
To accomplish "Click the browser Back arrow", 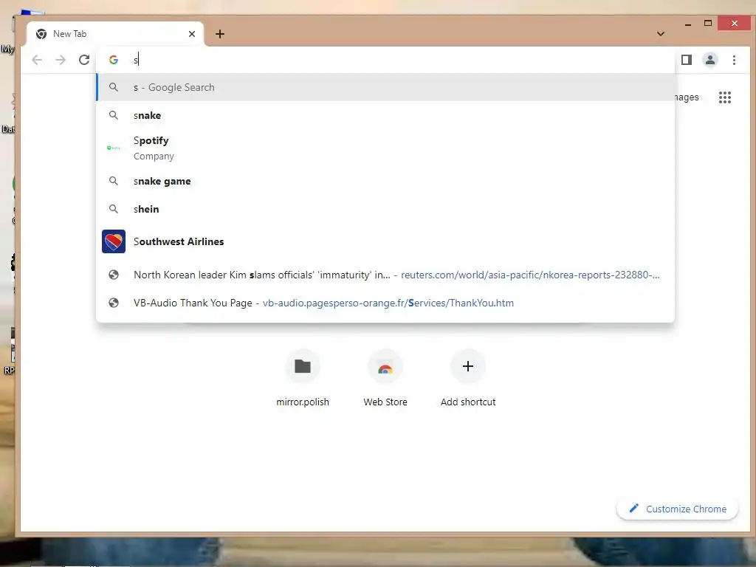I will (x=37, y=60).
